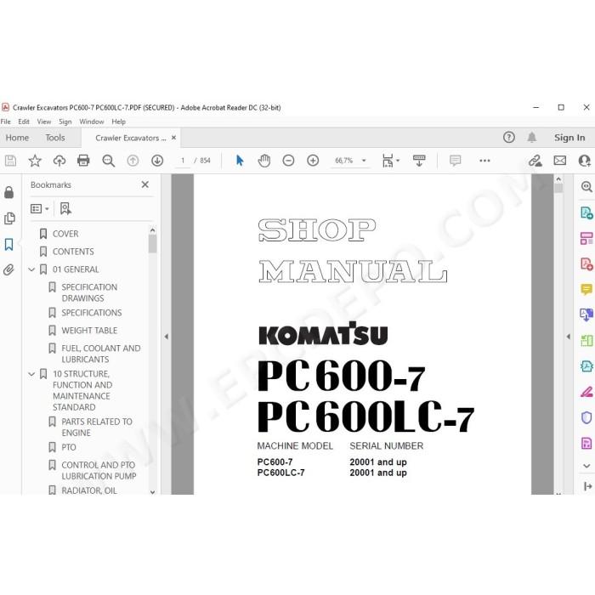Click the yellow Comment tool in right pane
The width and height of the screenshot is (595, 595).
pos(586,290)
